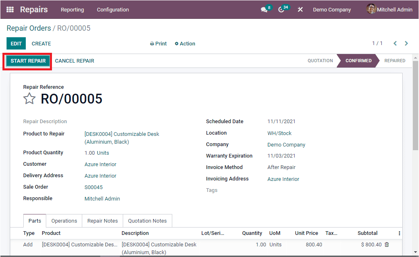Image resolution: width=419 pixels, height=257 pixels.
Task: Click START REPAIR button
Action: pos(28,61)
